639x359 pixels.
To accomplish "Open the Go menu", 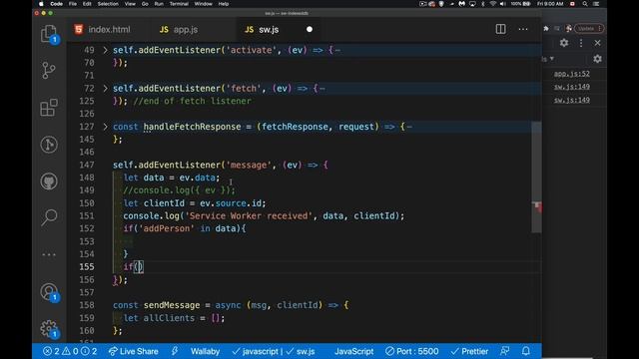I will click(145, 4).
